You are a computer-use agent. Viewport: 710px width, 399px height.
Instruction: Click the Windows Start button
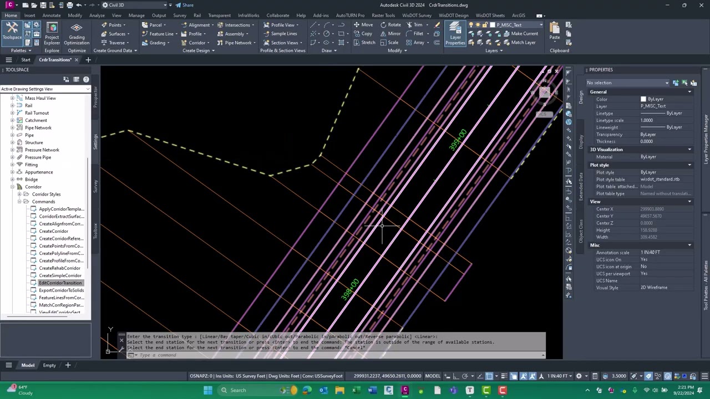tap(208, 390)
